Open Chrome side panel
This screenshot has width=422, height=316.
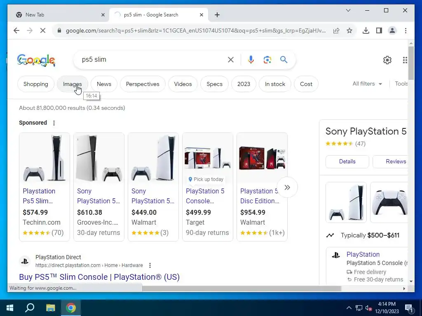pos(379,30)
